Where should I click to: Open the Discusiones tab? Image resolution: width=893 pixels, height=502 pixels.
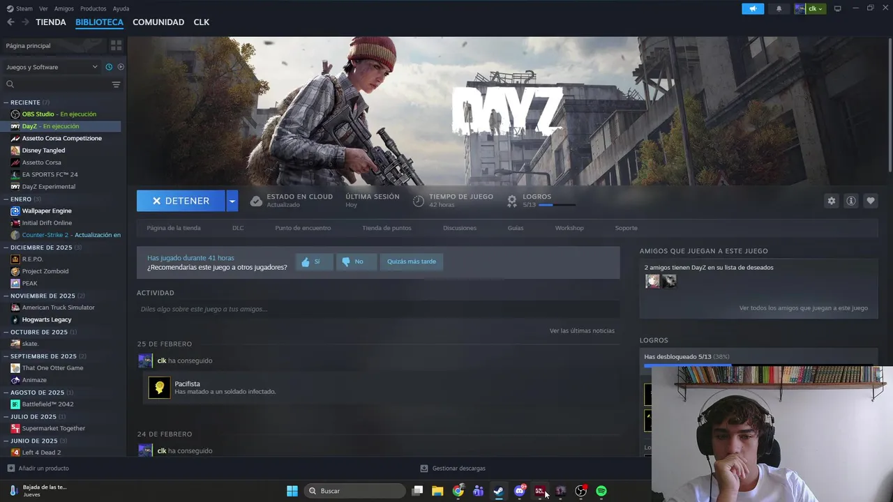[x=460, y=228]
